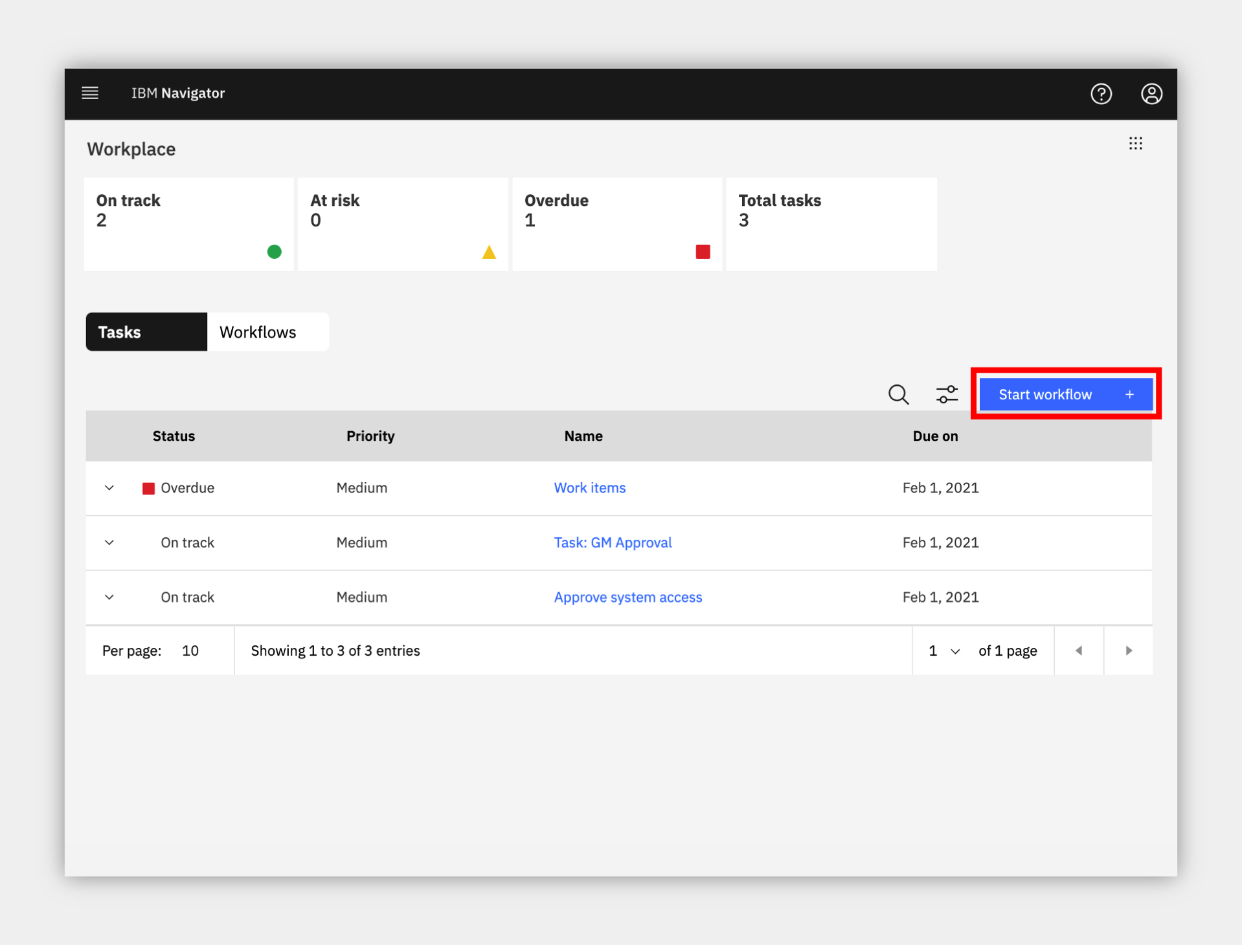This screenshot has height=945, width=1242.
Task: Sort by the Due on column header
Action: point(935,436)
